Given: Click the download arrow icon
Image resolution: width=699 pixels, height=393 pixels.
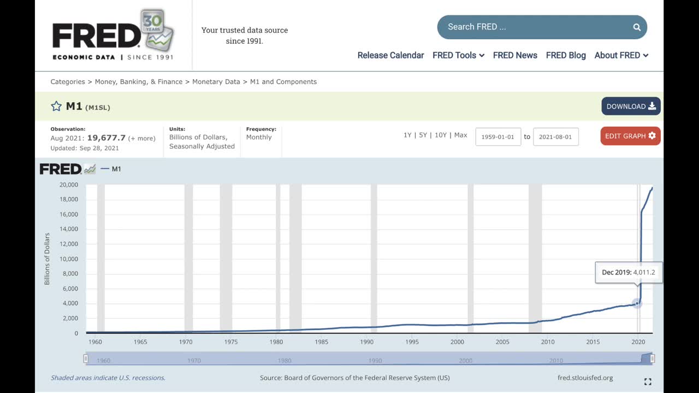Looking at the screenshot, I should point(652,106).
